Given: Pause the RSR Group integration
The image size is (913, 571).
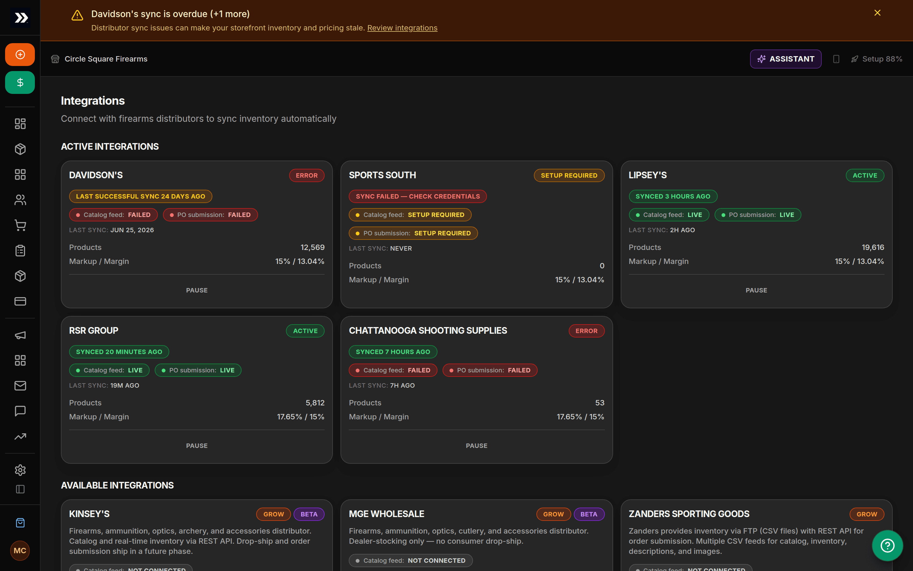Looking at the screenshot, I should pyautogui.click(x=197, y=446).
